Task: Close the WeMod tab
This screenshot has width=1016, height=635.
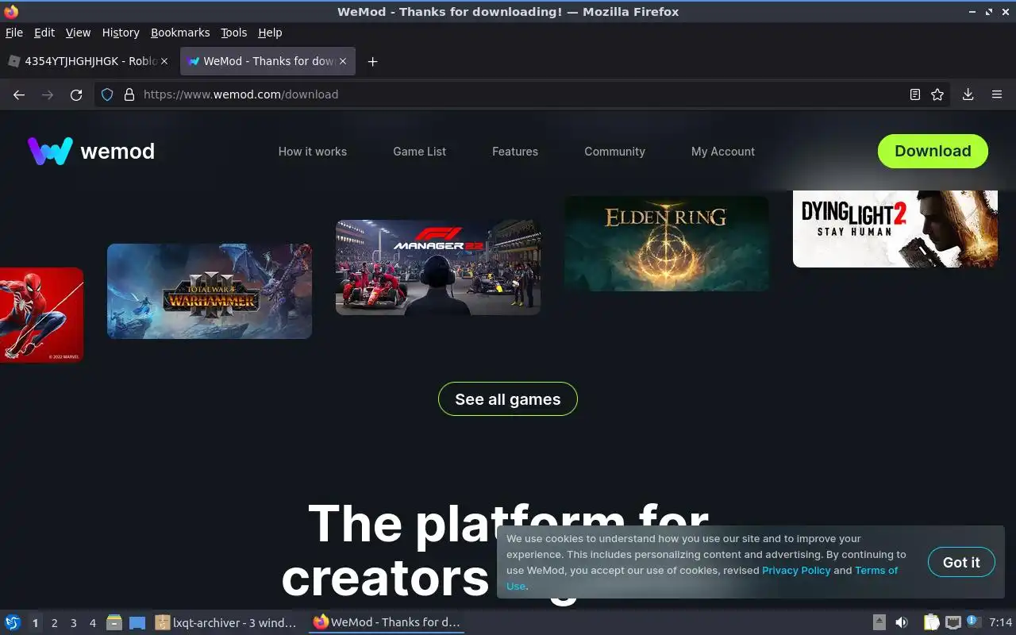Action: 343,61
